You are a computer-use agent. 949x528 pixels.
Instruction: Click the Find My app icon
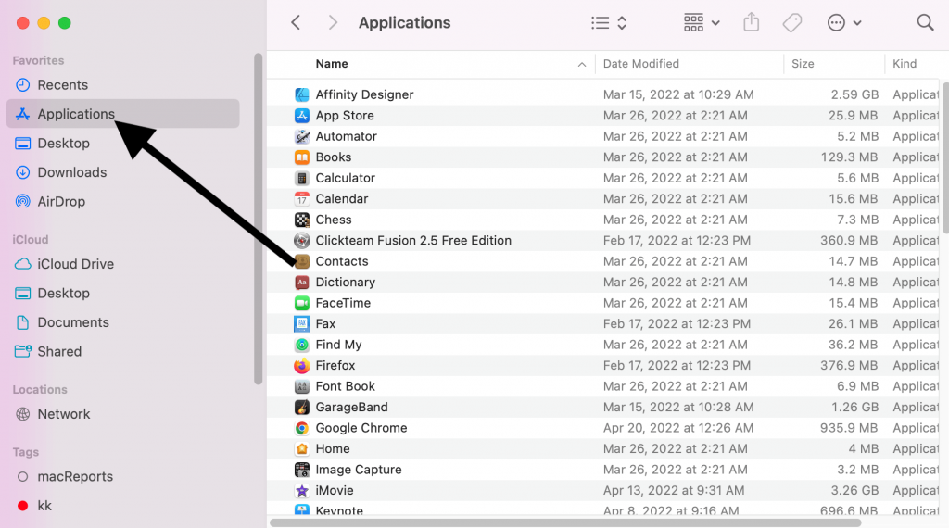(302, 345)
